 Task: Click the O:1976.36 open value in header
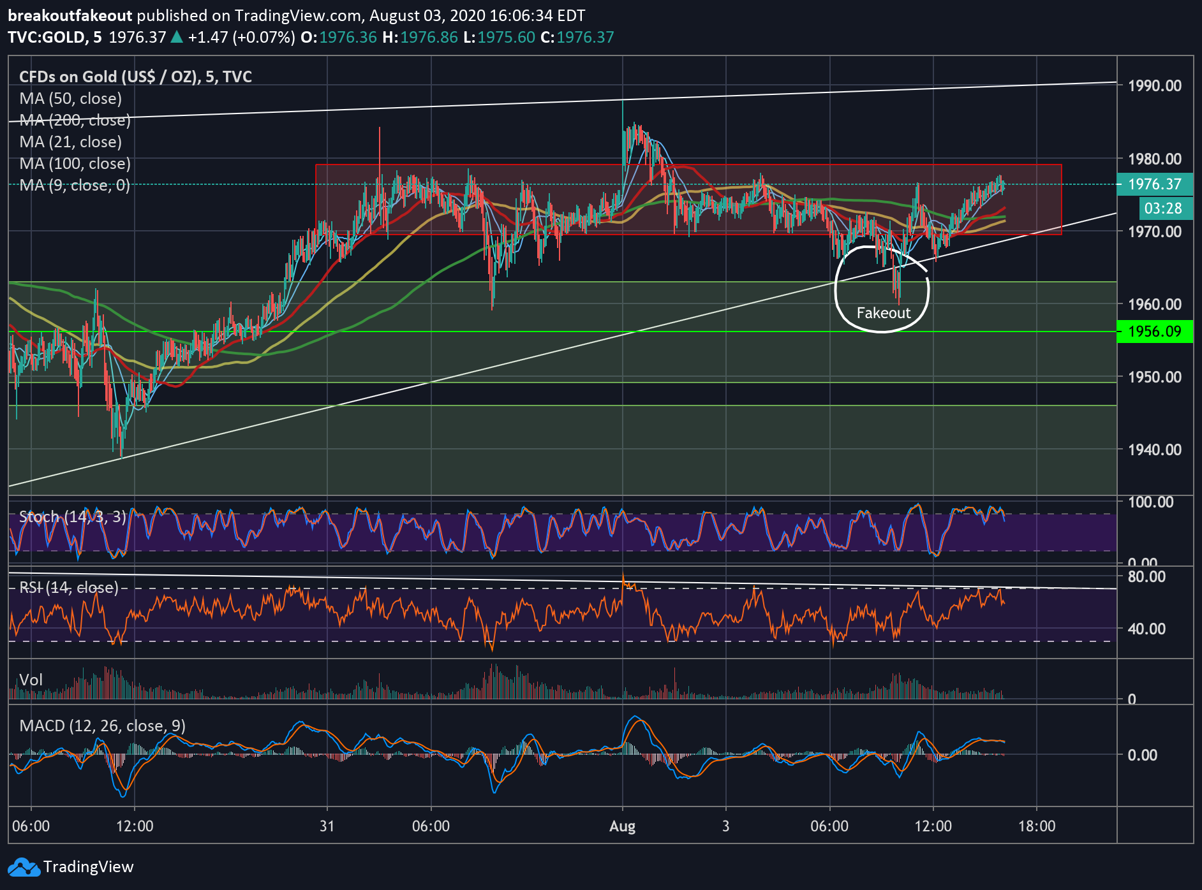(339, 38)
